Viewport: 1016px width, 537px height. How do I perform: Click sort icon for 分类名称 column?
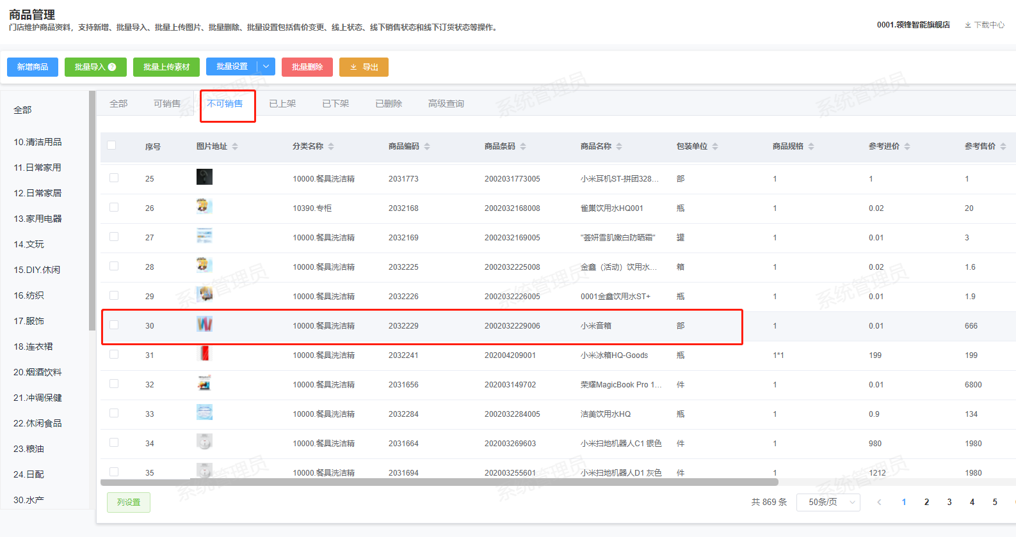pyautogui.click(x=331, y=146)
